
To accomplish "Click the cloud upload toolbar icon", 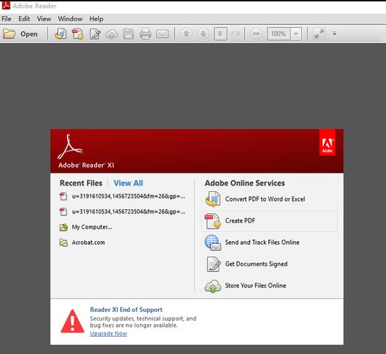I will pos(111,34).
